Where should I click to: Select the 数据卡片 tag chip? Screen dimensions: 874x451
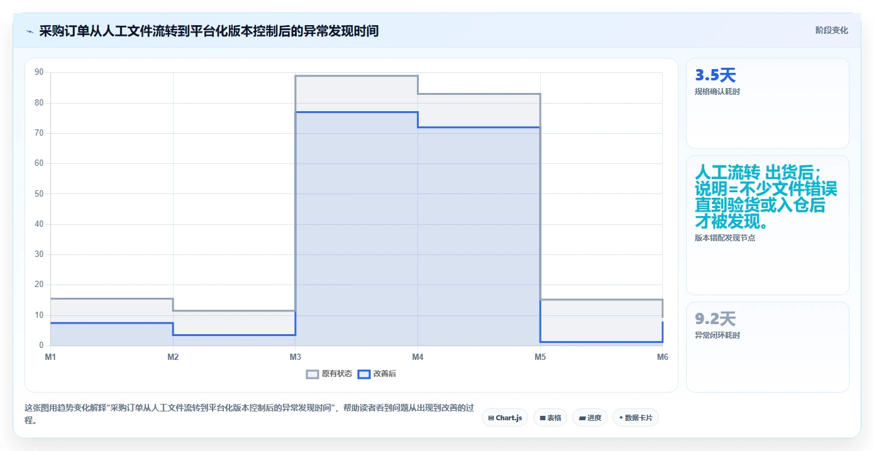click(635, 418)
